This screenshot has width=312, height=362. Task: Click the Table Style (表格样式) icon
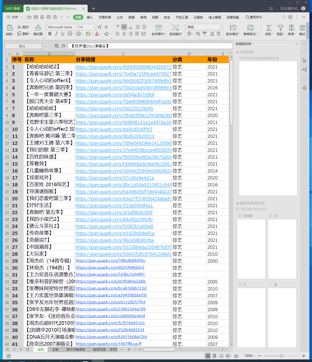[251, 28]
